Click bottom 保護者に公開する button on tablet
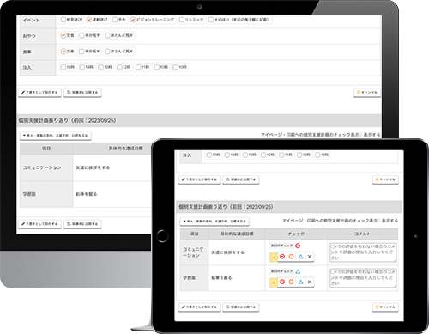The width and height of the screenshot is (429, 334). [241, 307]
